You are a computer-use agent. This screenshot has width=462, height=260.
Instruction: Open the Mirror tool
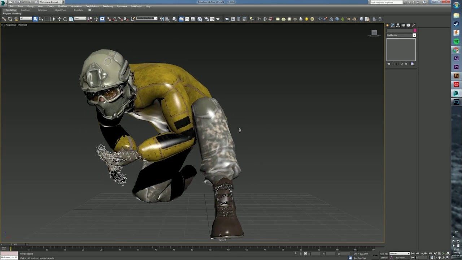161,19
